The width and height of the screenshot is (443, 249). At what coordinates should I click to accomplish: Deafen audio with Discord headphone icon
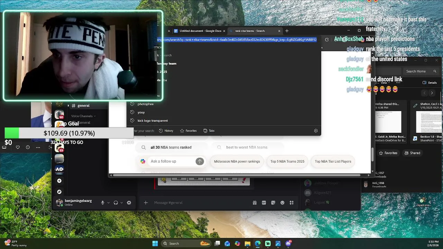tap(116, 203)
